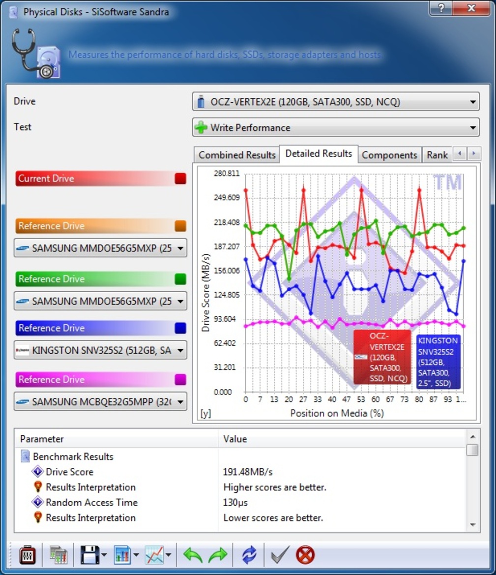Screen dimensions: 496x575
Task: Click the Higher scores are better text
Action: click(275, 487)
